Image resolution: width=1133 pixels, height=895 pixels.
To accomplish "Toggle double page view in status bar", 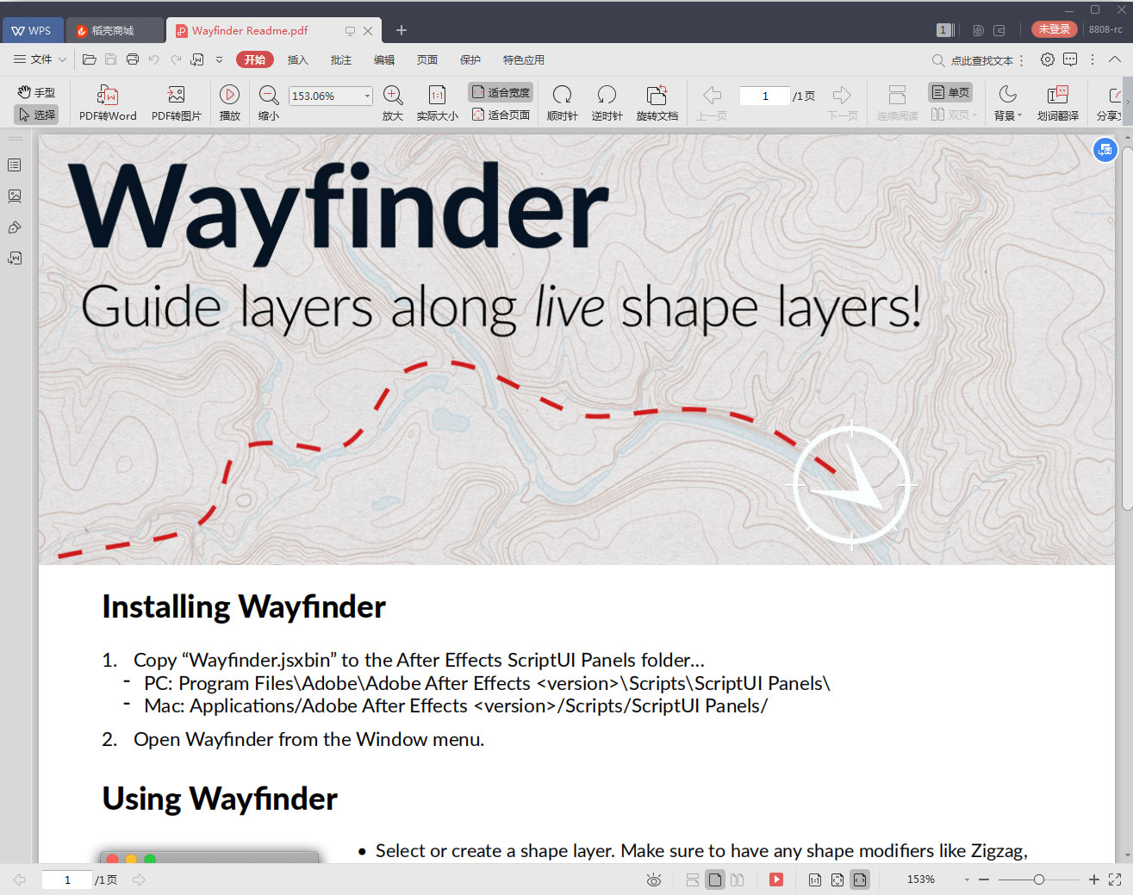I will 737,879.
